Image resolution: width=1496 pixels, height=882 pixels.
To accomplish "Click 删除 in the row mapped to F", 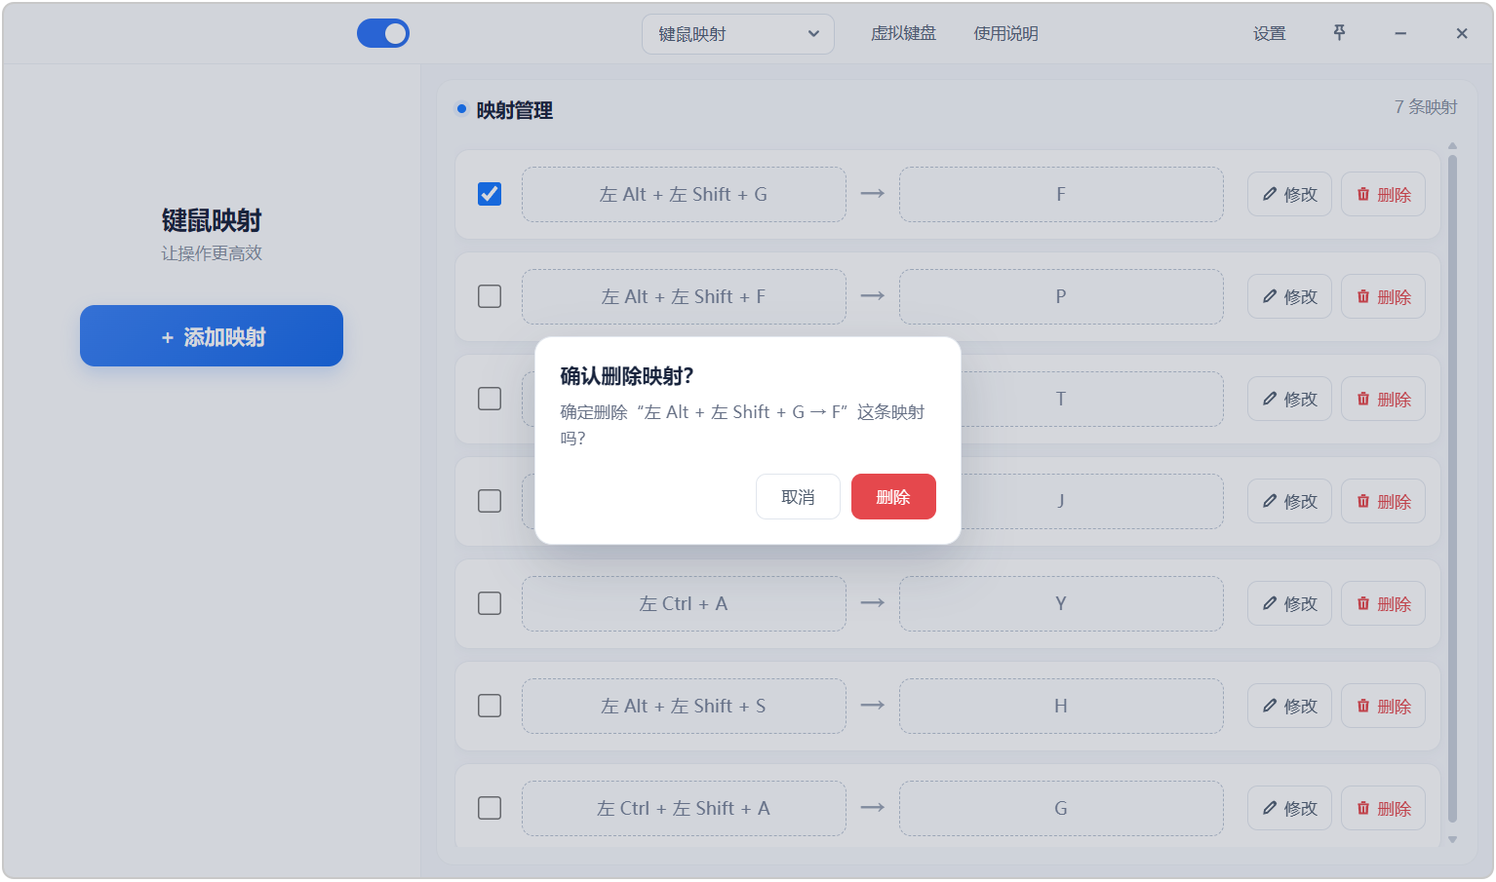I will tap(1383, 194).
